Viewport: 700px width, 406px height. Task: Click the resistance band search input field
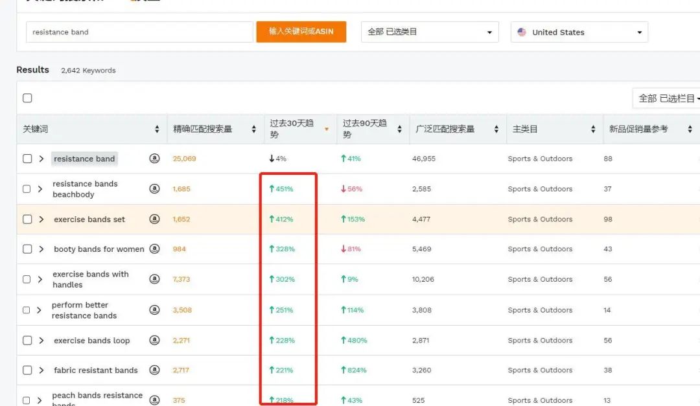[x=139, y=32]
